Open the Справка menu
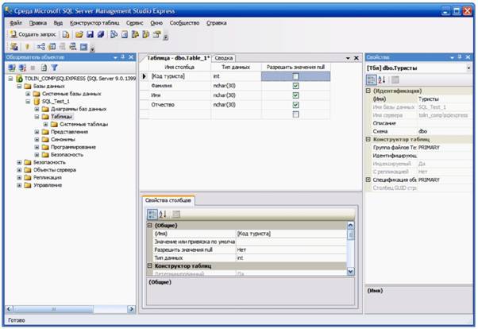This screenshot has width=478, height=329. tap(217, 23)
